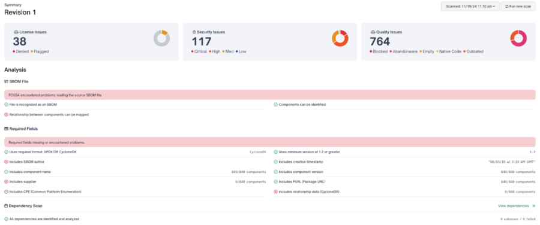The width and height of the screenshot is (540, 225).
Task: Click the FOSSA encountered problems reading banner
Action: pos(269,95)
